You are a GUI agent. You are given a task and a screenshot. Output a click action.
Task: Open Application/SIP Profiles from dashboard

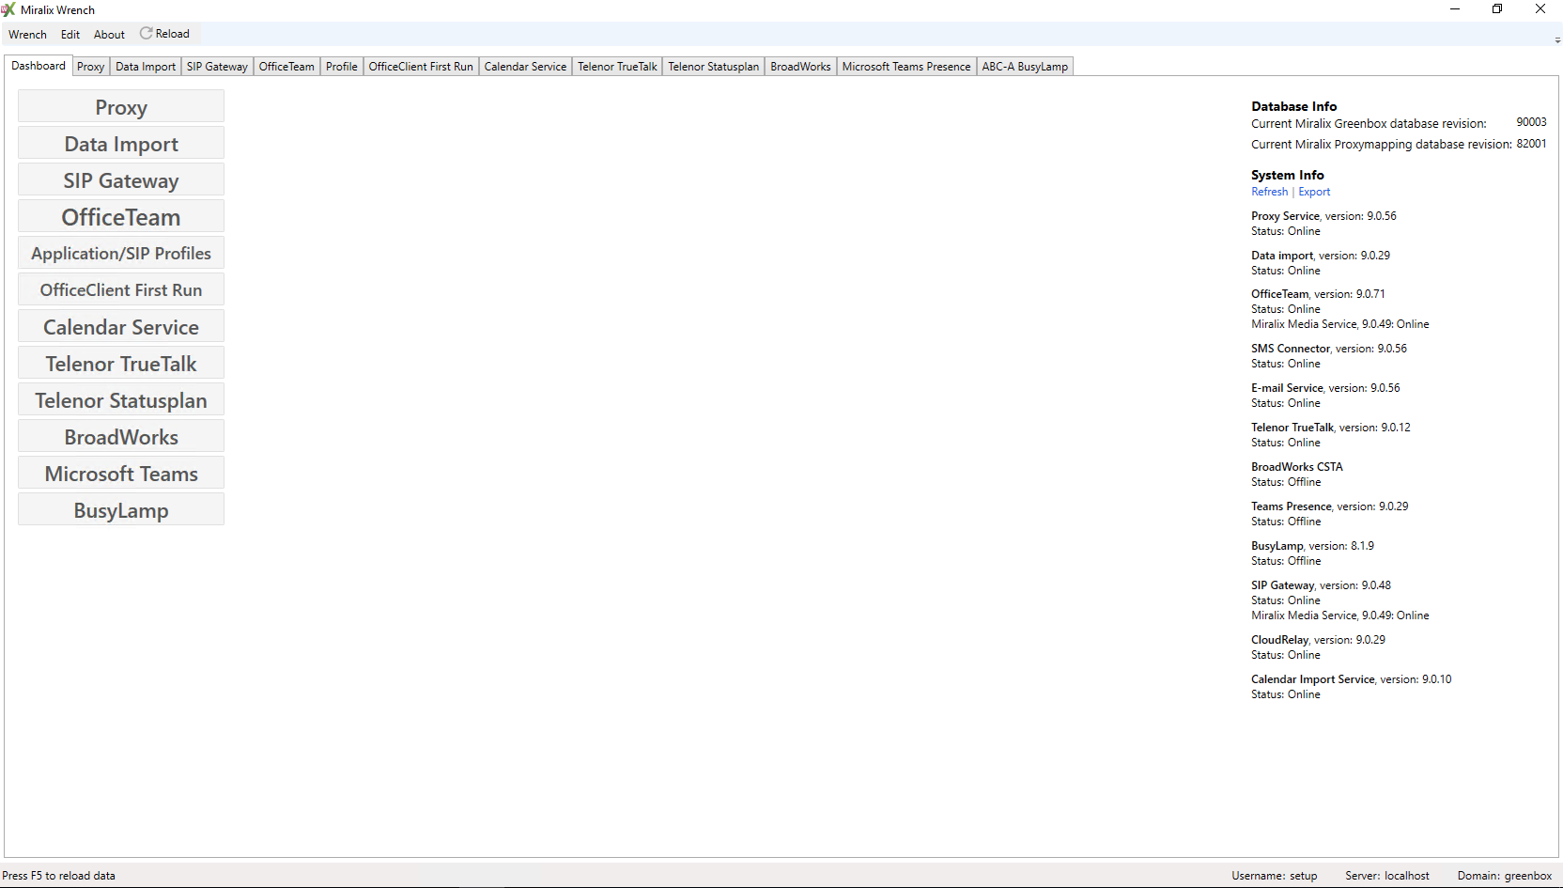[121, 254]
